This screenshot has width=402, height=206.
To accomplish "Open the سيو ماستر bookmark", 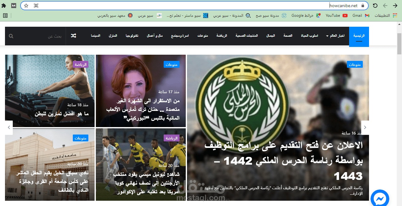I will (187, 15).
